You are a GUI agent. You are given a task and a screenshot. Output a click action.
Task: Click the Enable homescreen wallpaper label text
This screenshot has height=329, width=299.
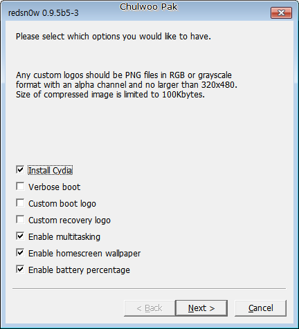coord(84,254)
